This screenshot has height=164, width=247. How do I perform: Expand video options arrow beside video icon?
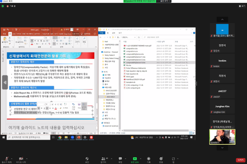(x=27, y=159)
